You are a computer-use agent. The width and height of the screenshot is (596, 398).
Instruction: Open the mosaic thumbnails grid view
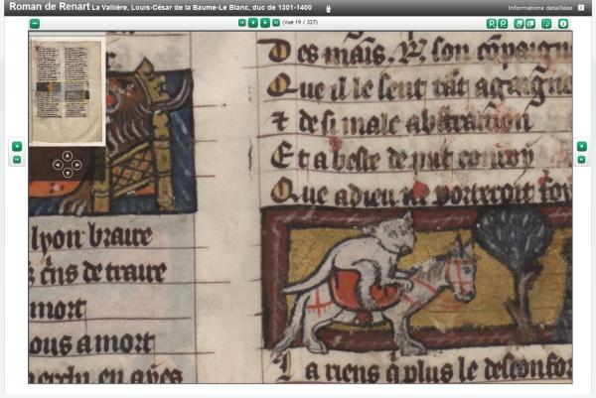pos(546,24)
